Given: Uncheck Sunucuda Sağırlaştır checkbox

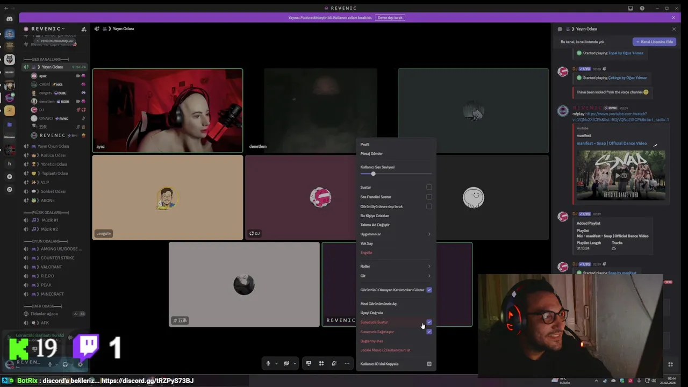Looking at the screenshot, I should tap(429, 332).
